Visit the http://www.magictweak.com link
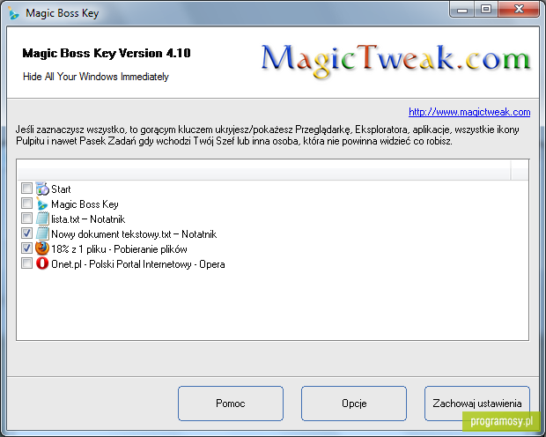Image resolution: width=546 pixels, height=437 pixels. (x=469, y=112)
